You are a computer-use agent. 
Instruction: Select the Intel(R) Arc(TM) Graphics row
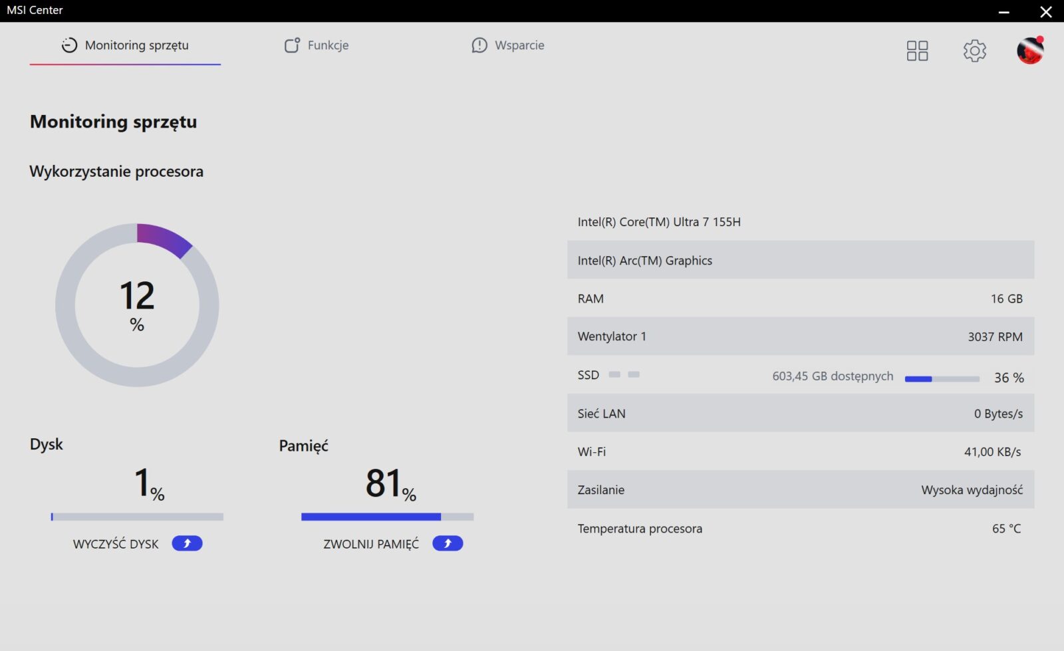pos(800,260)
